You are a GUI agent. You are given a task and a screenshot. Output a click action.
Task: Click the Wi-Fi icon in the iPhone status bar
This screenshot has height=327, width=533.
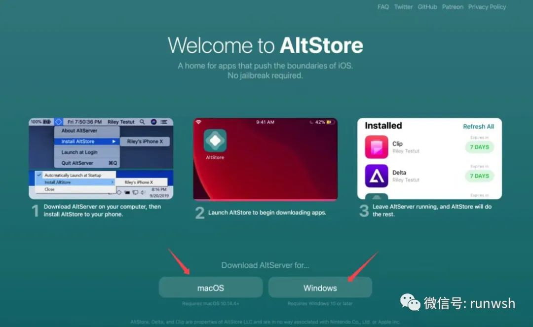click(198, 122)
